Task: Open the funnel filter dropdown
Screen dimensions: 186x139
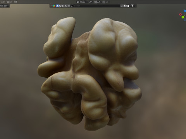Action: (133, 6)
